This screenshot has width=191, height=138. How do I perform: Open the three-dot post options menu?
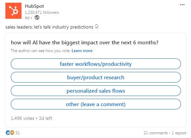pyautogui.click(x=182, y=5)
